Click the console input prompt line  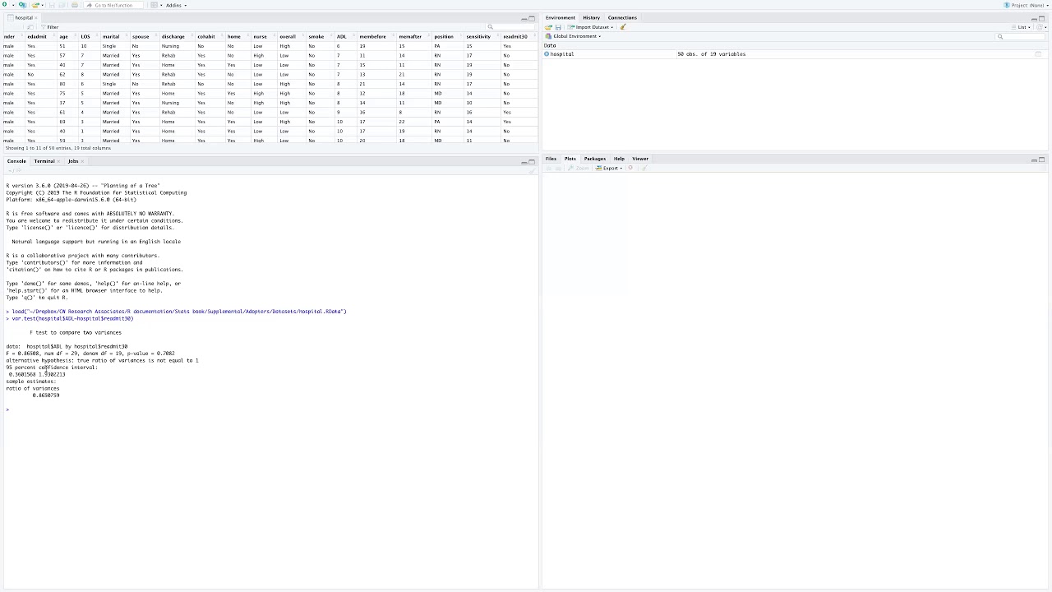pyautogui.click(x=270, y=409)
